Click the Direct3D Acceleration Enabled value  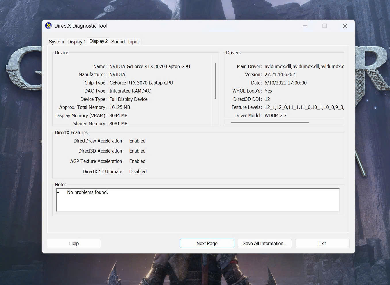137,151
